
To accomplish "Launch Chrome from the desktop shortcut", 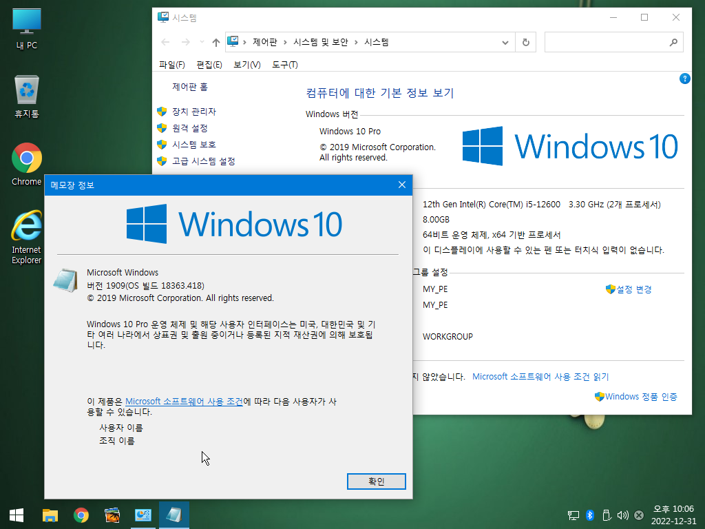I will 27,164.
